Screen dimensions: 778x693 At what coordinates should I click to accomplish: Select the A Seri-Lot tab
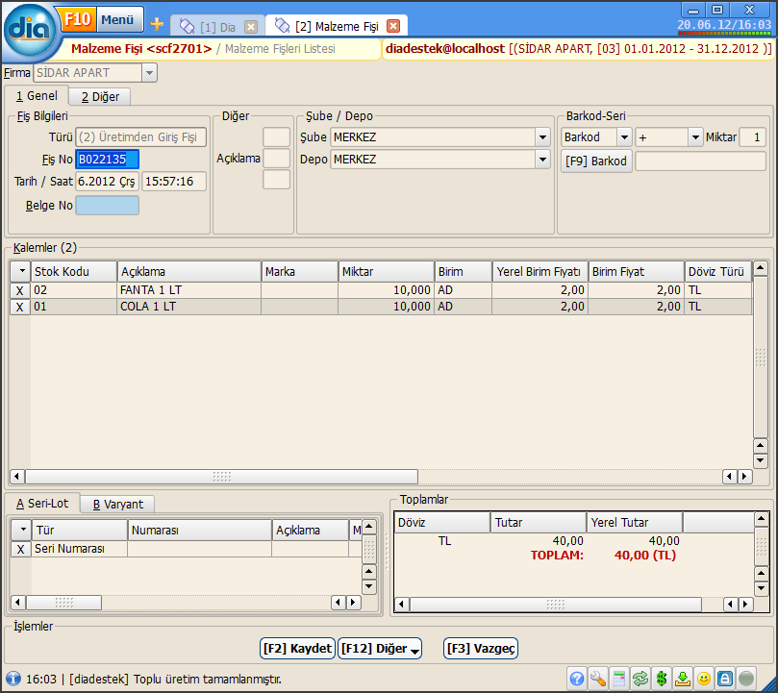42,504
